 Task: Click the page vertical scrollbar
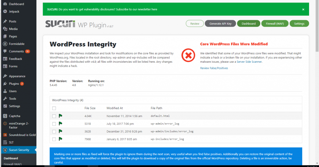317,26
